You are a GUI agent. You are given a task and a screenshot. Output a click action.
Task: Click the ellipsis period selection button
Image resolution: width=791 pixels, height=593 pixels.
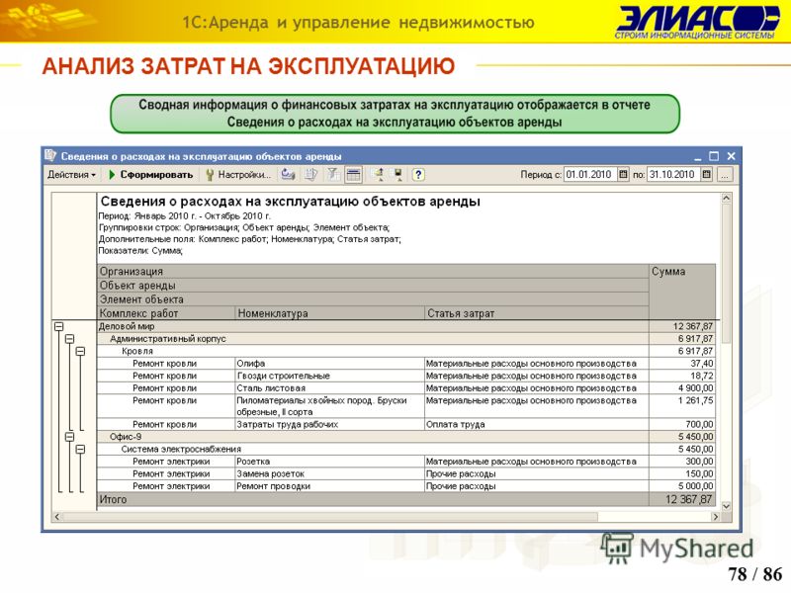(x=724, y=175)
